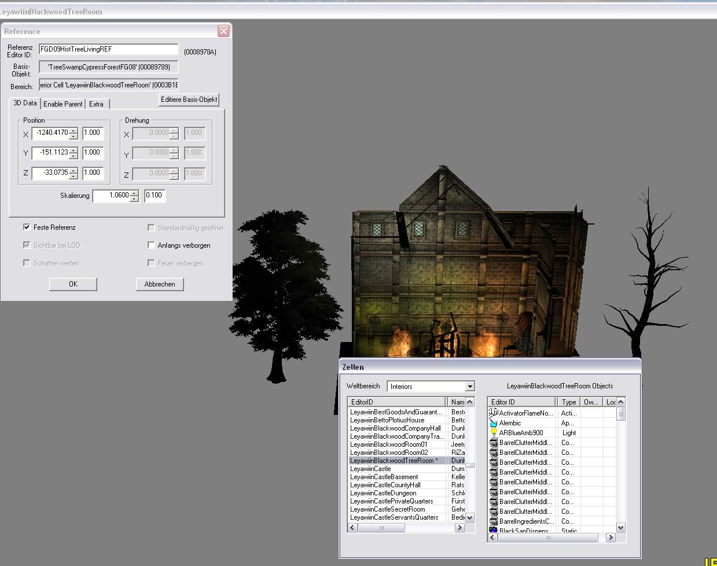
Task: Select LeyawiinCastleDungeon in the cell list
Action: (x=383, y=493)
